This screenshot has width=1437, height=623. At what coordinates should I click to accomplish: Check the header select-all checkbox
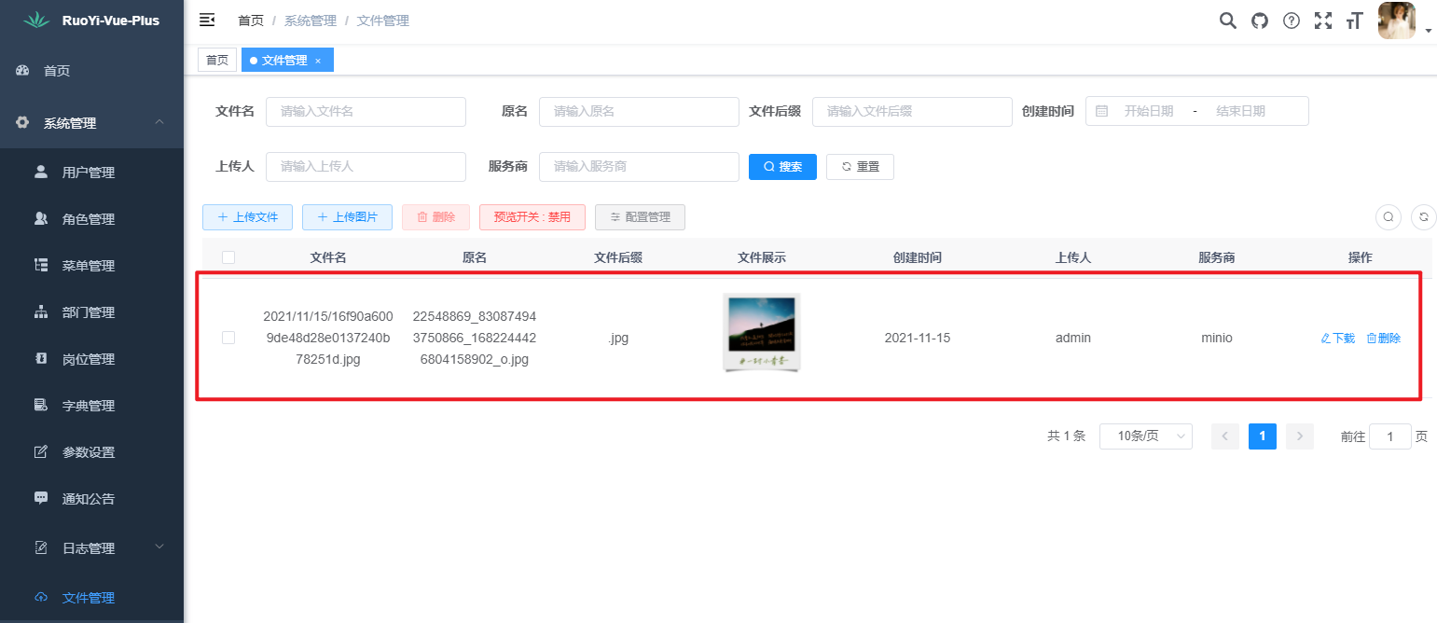pos(228,256)
